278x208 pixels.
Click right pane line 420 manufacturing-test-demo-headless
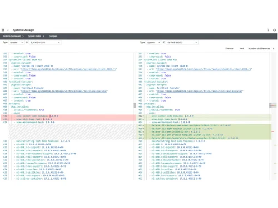click(177, 141)
